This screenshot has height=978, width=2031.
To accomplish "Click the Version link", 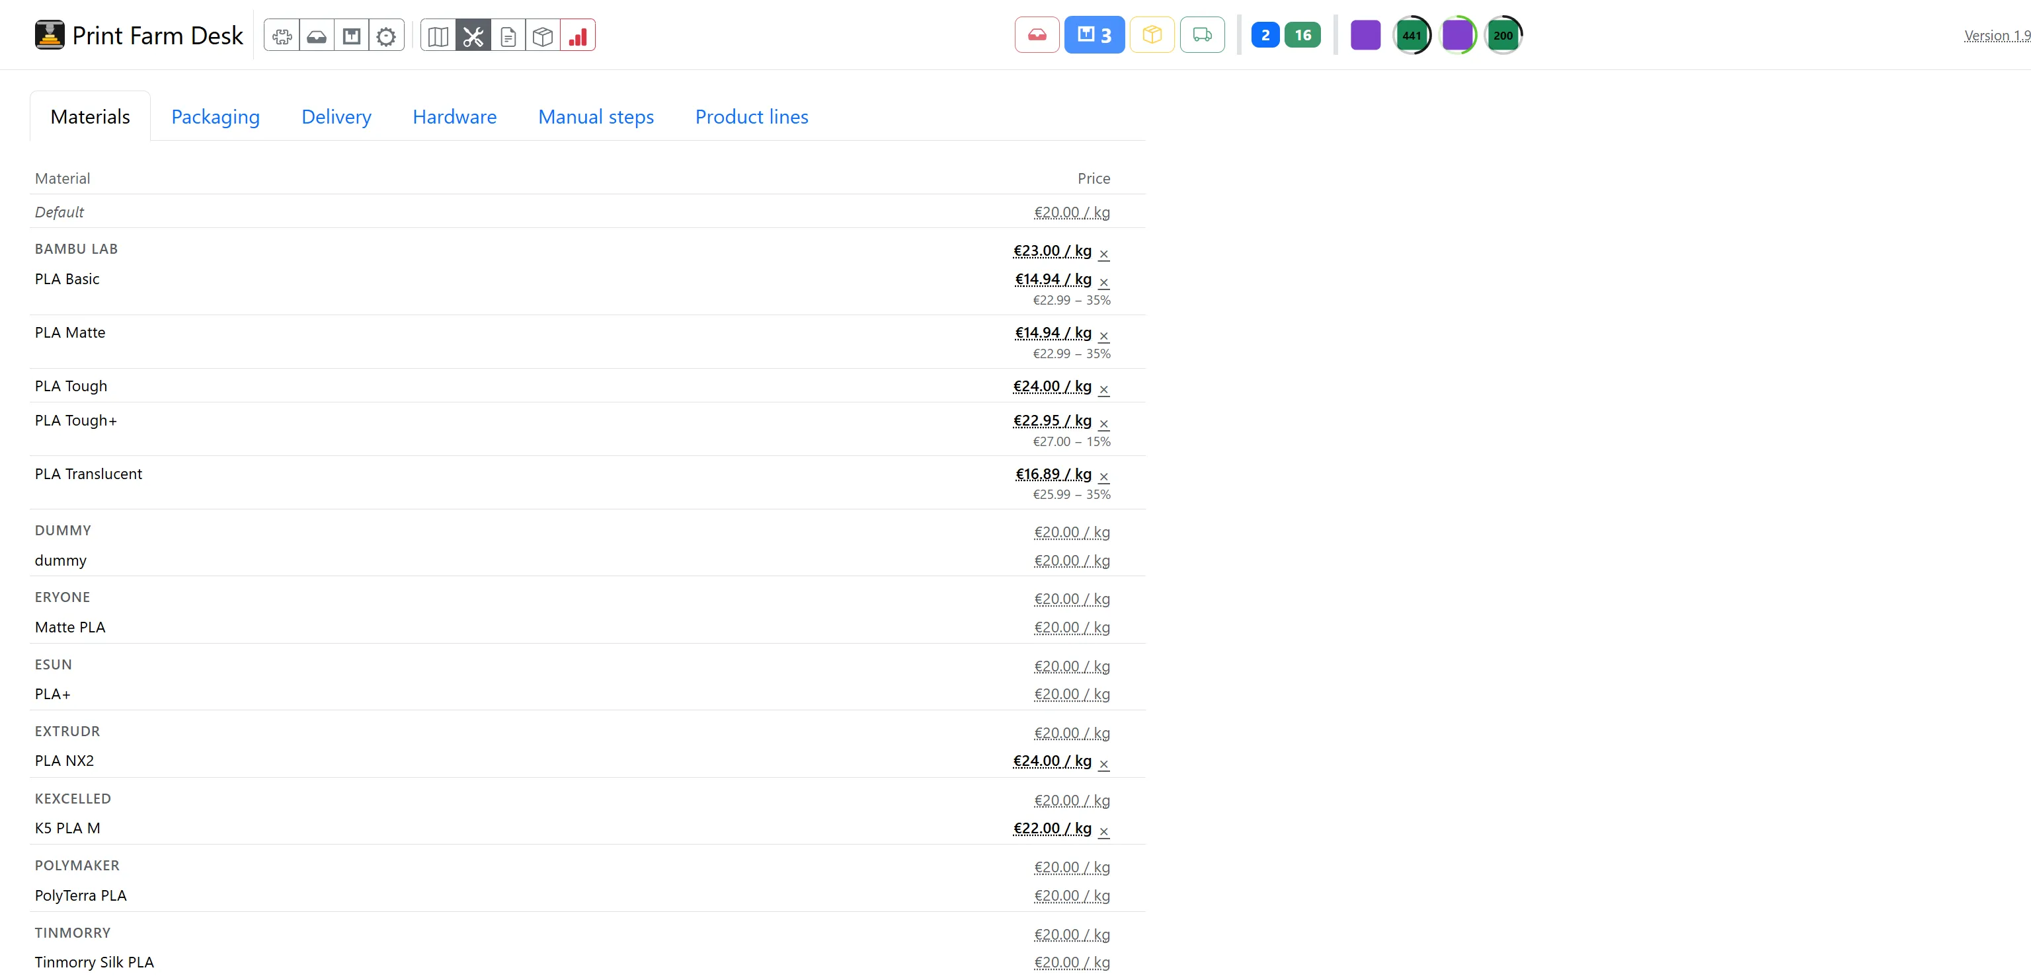I will (x=1997, y=36).
